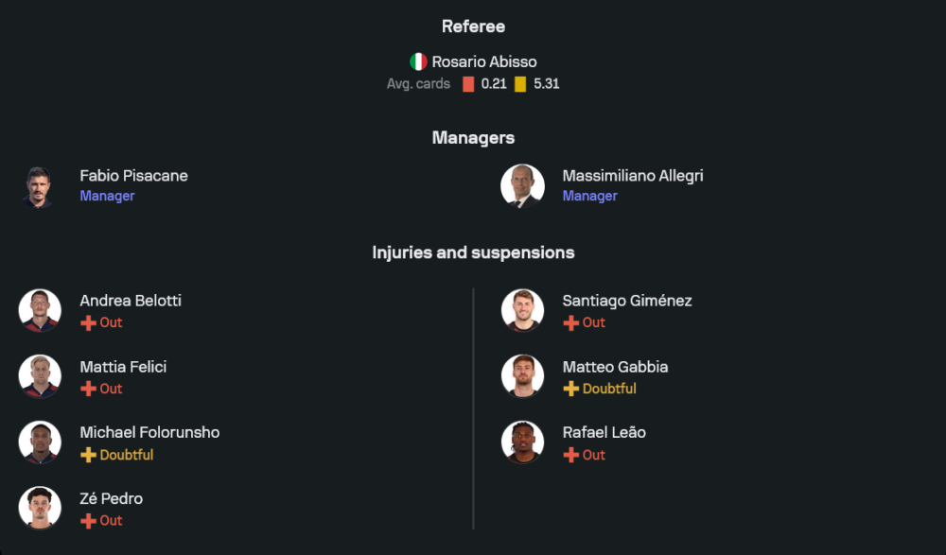This screenshot has width=946, height=555.
Task: Click Rafael Leão's red out icon
Action: click(x=570, y=456)
